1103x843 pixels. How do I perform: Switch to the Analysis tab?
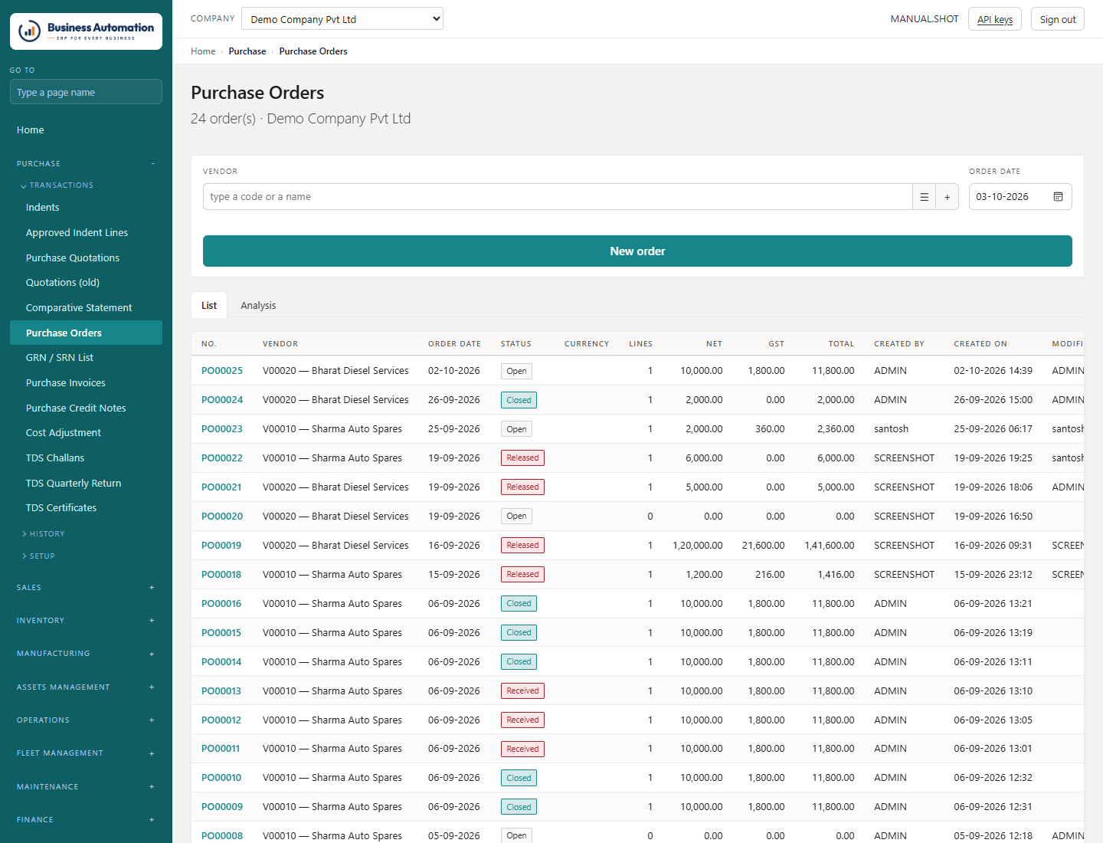tap(258, 305)
